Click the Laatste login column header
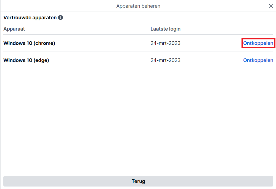 click(x=165, y=29)
